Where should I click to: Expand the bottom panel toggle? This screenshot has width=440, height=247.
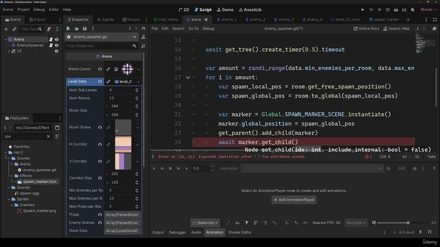coord(430,232)
